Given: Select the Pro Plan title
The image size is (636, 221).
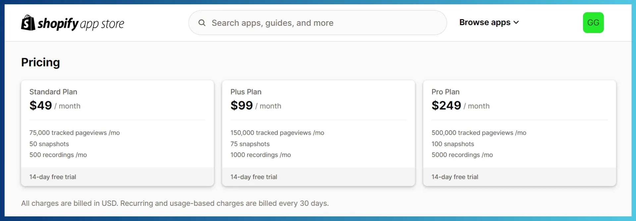Looking at the screenshot, I should (445, 92).
